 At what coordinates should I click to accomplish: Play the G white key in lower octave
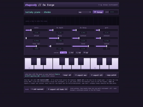(x=67, y=67)
